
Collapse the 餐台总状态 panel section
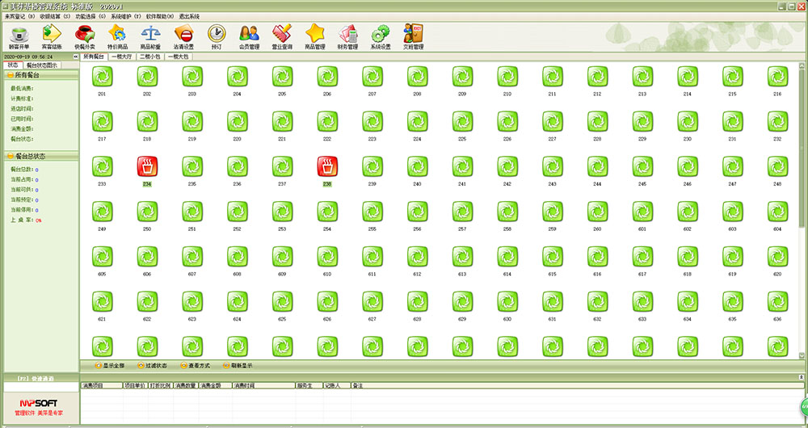(x=9, y=156)
